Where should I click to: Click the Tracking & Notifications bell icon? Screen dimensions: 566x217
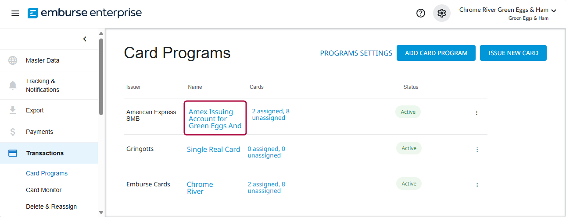pos(13,85)
